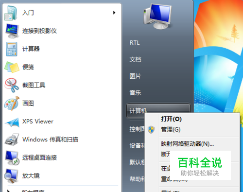This screenshot has width=243, height=192.
Task: Launch the 计算器 calculator icon
Action: click(x=12, y=49)
